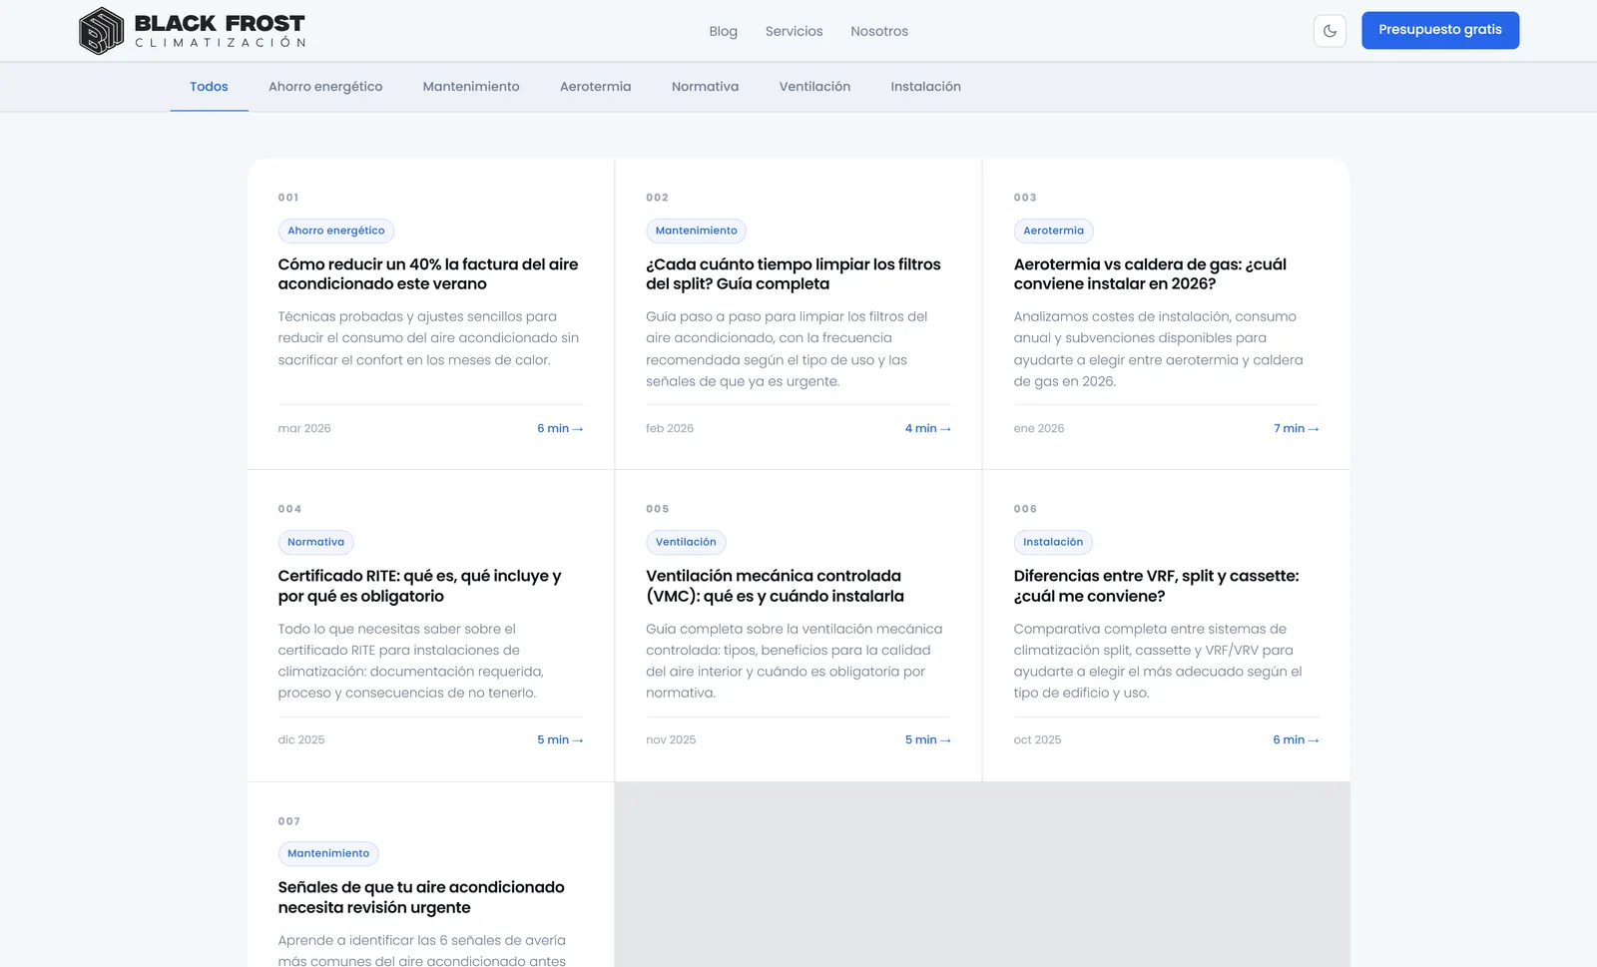This screenshot has height=967, width=1597.
Task: Click the 5 min arrow on dic 2025 post
Action: point(560,739)
